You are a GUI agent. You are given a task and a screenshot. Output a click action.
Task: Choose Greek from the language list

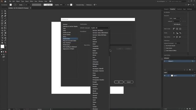94,37
